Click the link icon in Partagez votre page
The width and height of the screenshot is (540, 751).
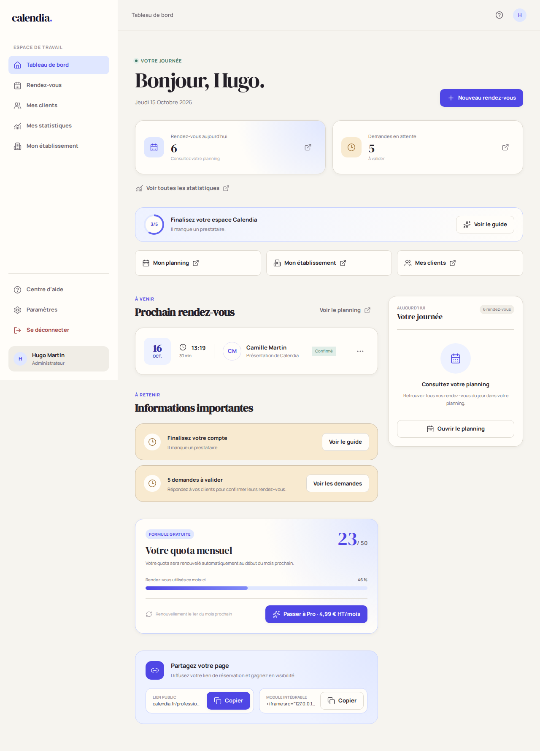[x=155, y=670]
